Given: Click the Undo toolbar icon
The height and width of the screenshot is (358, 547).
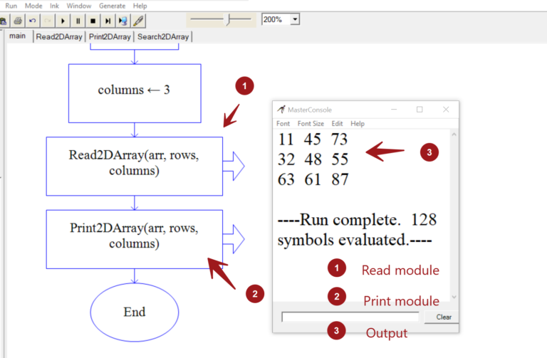Looking at the screenshot, I should coord(32,21).
